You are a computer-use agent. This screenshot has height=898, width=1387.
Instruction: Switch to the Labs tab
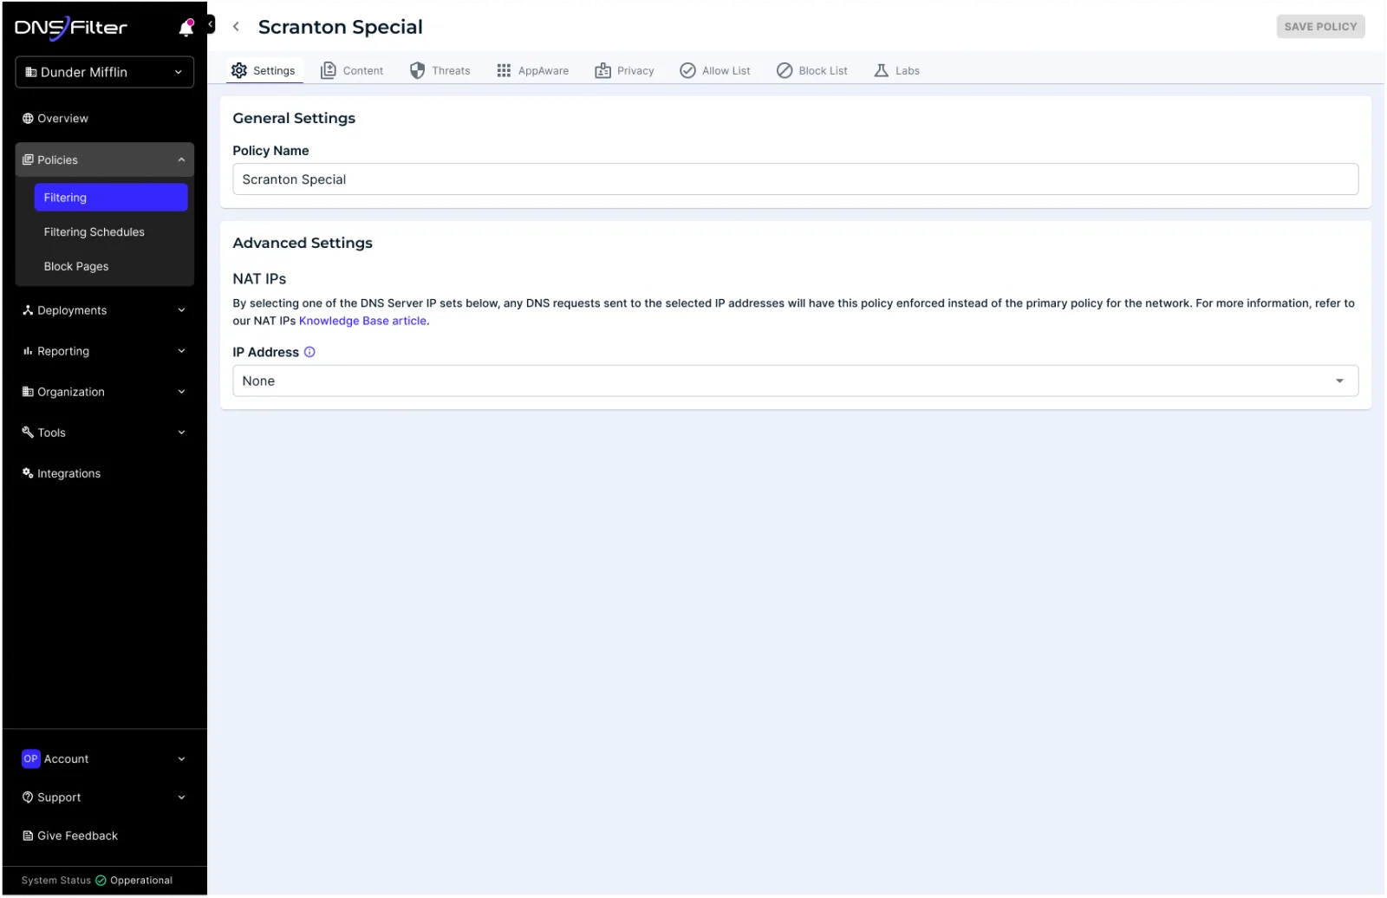click(x=897, y=71)
